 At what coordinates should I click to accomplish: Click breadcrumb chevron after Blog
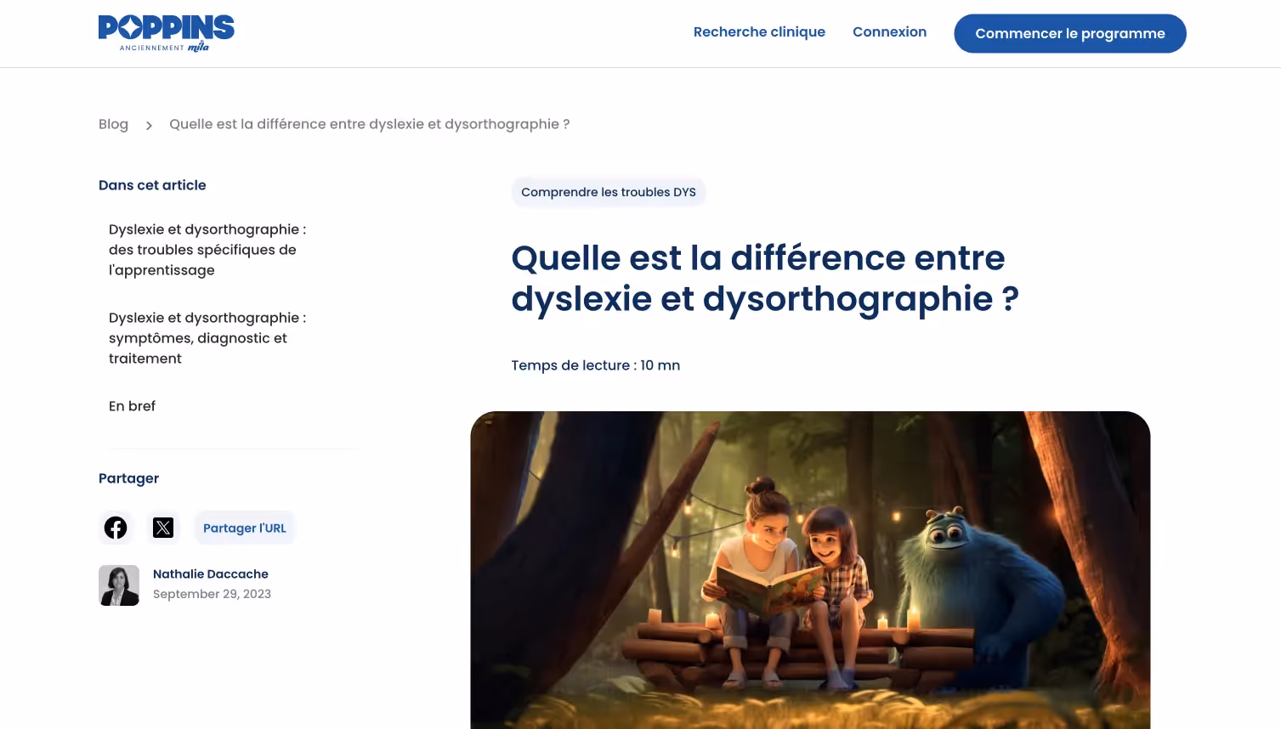[x=149, y=126]
